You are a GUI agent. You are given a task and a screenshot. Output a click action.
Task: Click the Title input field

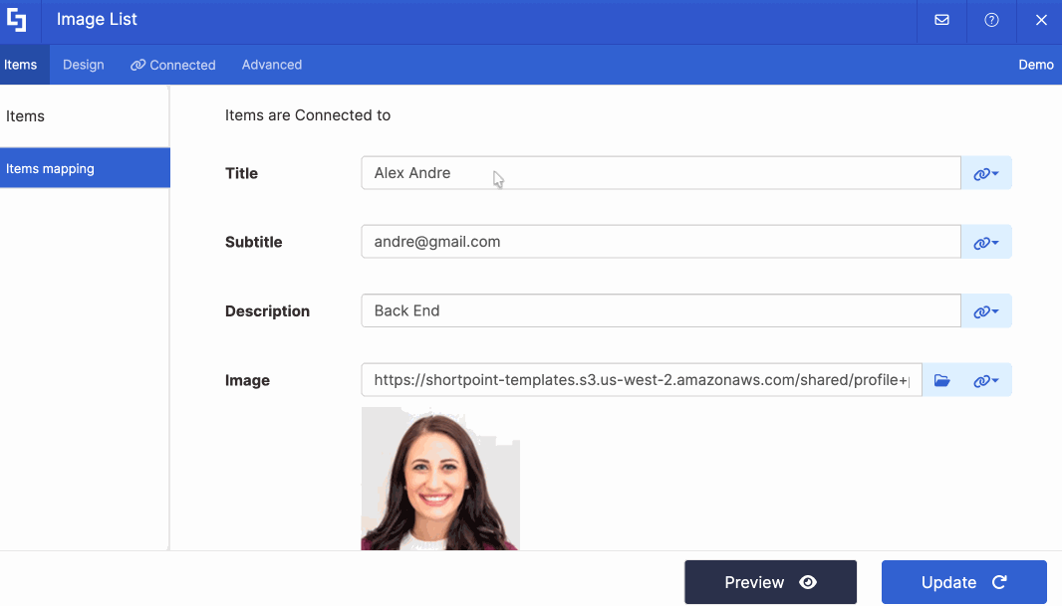pos(662,173)
